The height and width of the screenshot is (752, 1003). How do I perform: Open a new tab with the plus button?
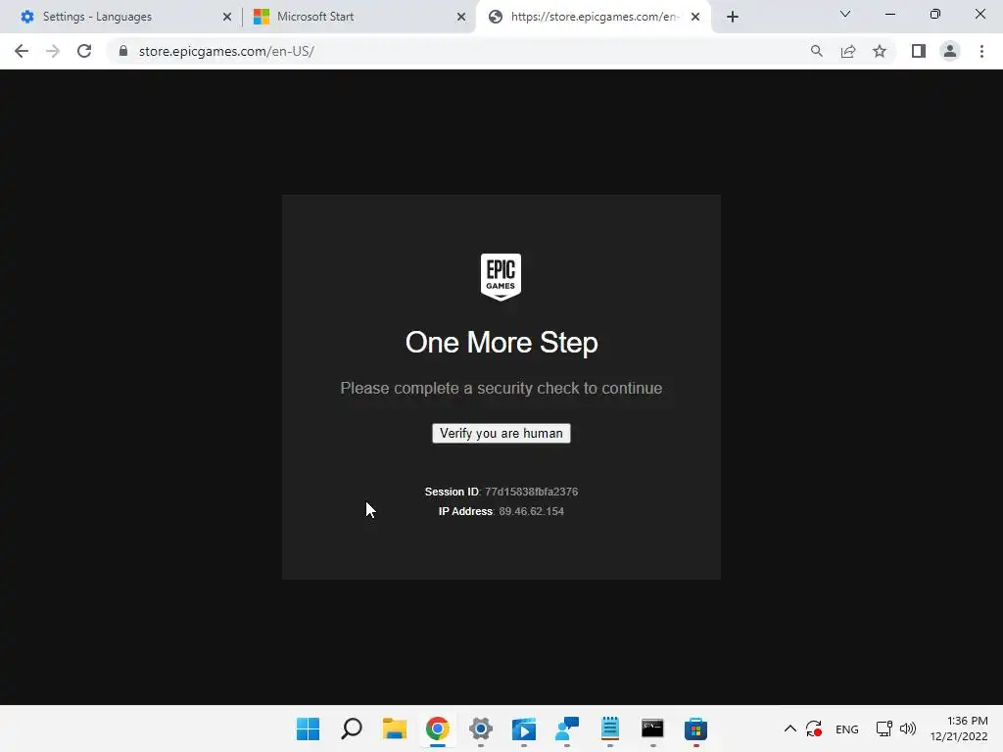(x=733, y=17)
